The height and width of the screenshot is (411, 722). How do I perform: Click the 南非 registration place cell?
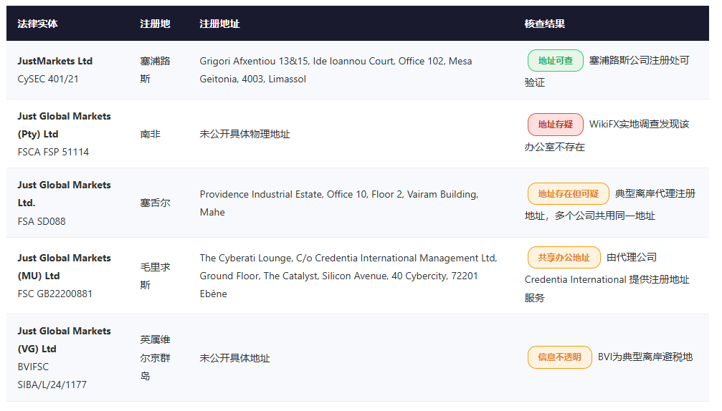tap(150, 134)
